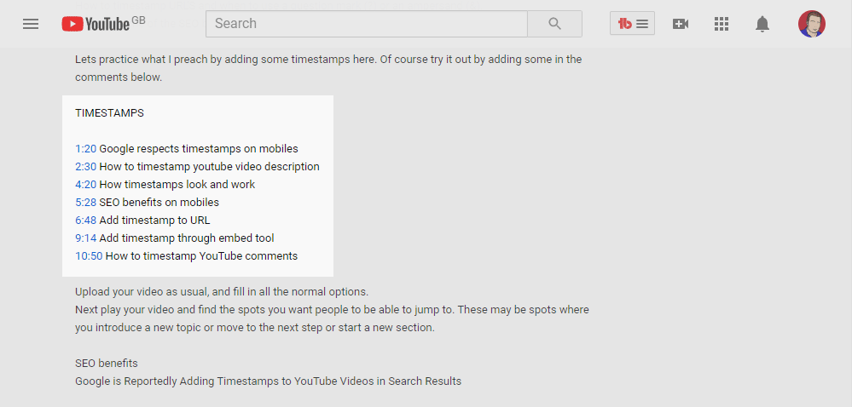Screen dimensions: 852x407
Task: Click text 'How to timestamp youtube video description'
Action: (x=209, y=167)
